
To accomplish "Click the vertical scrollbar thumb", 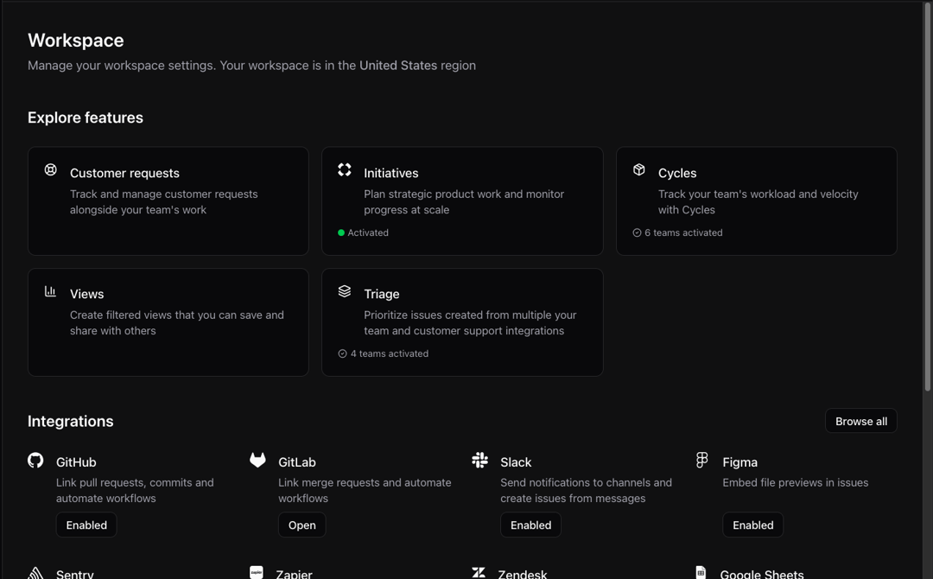I will pos(927,196).
